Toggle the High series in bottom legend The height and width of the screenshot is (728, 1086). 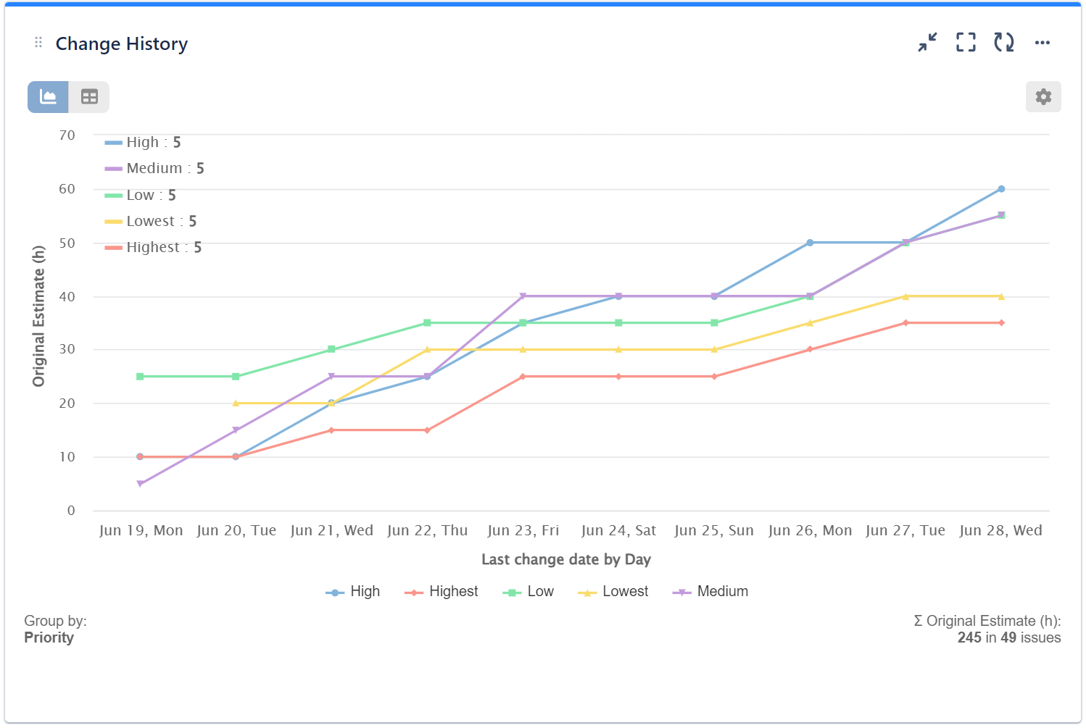coord(353,592)
